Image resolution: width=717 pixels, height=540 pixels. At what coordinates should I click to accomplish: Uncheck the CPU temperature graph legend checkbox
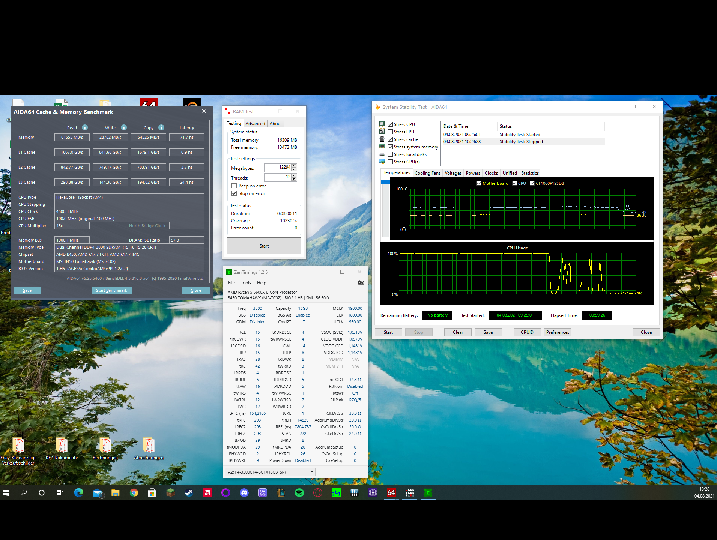click(514, 183)
